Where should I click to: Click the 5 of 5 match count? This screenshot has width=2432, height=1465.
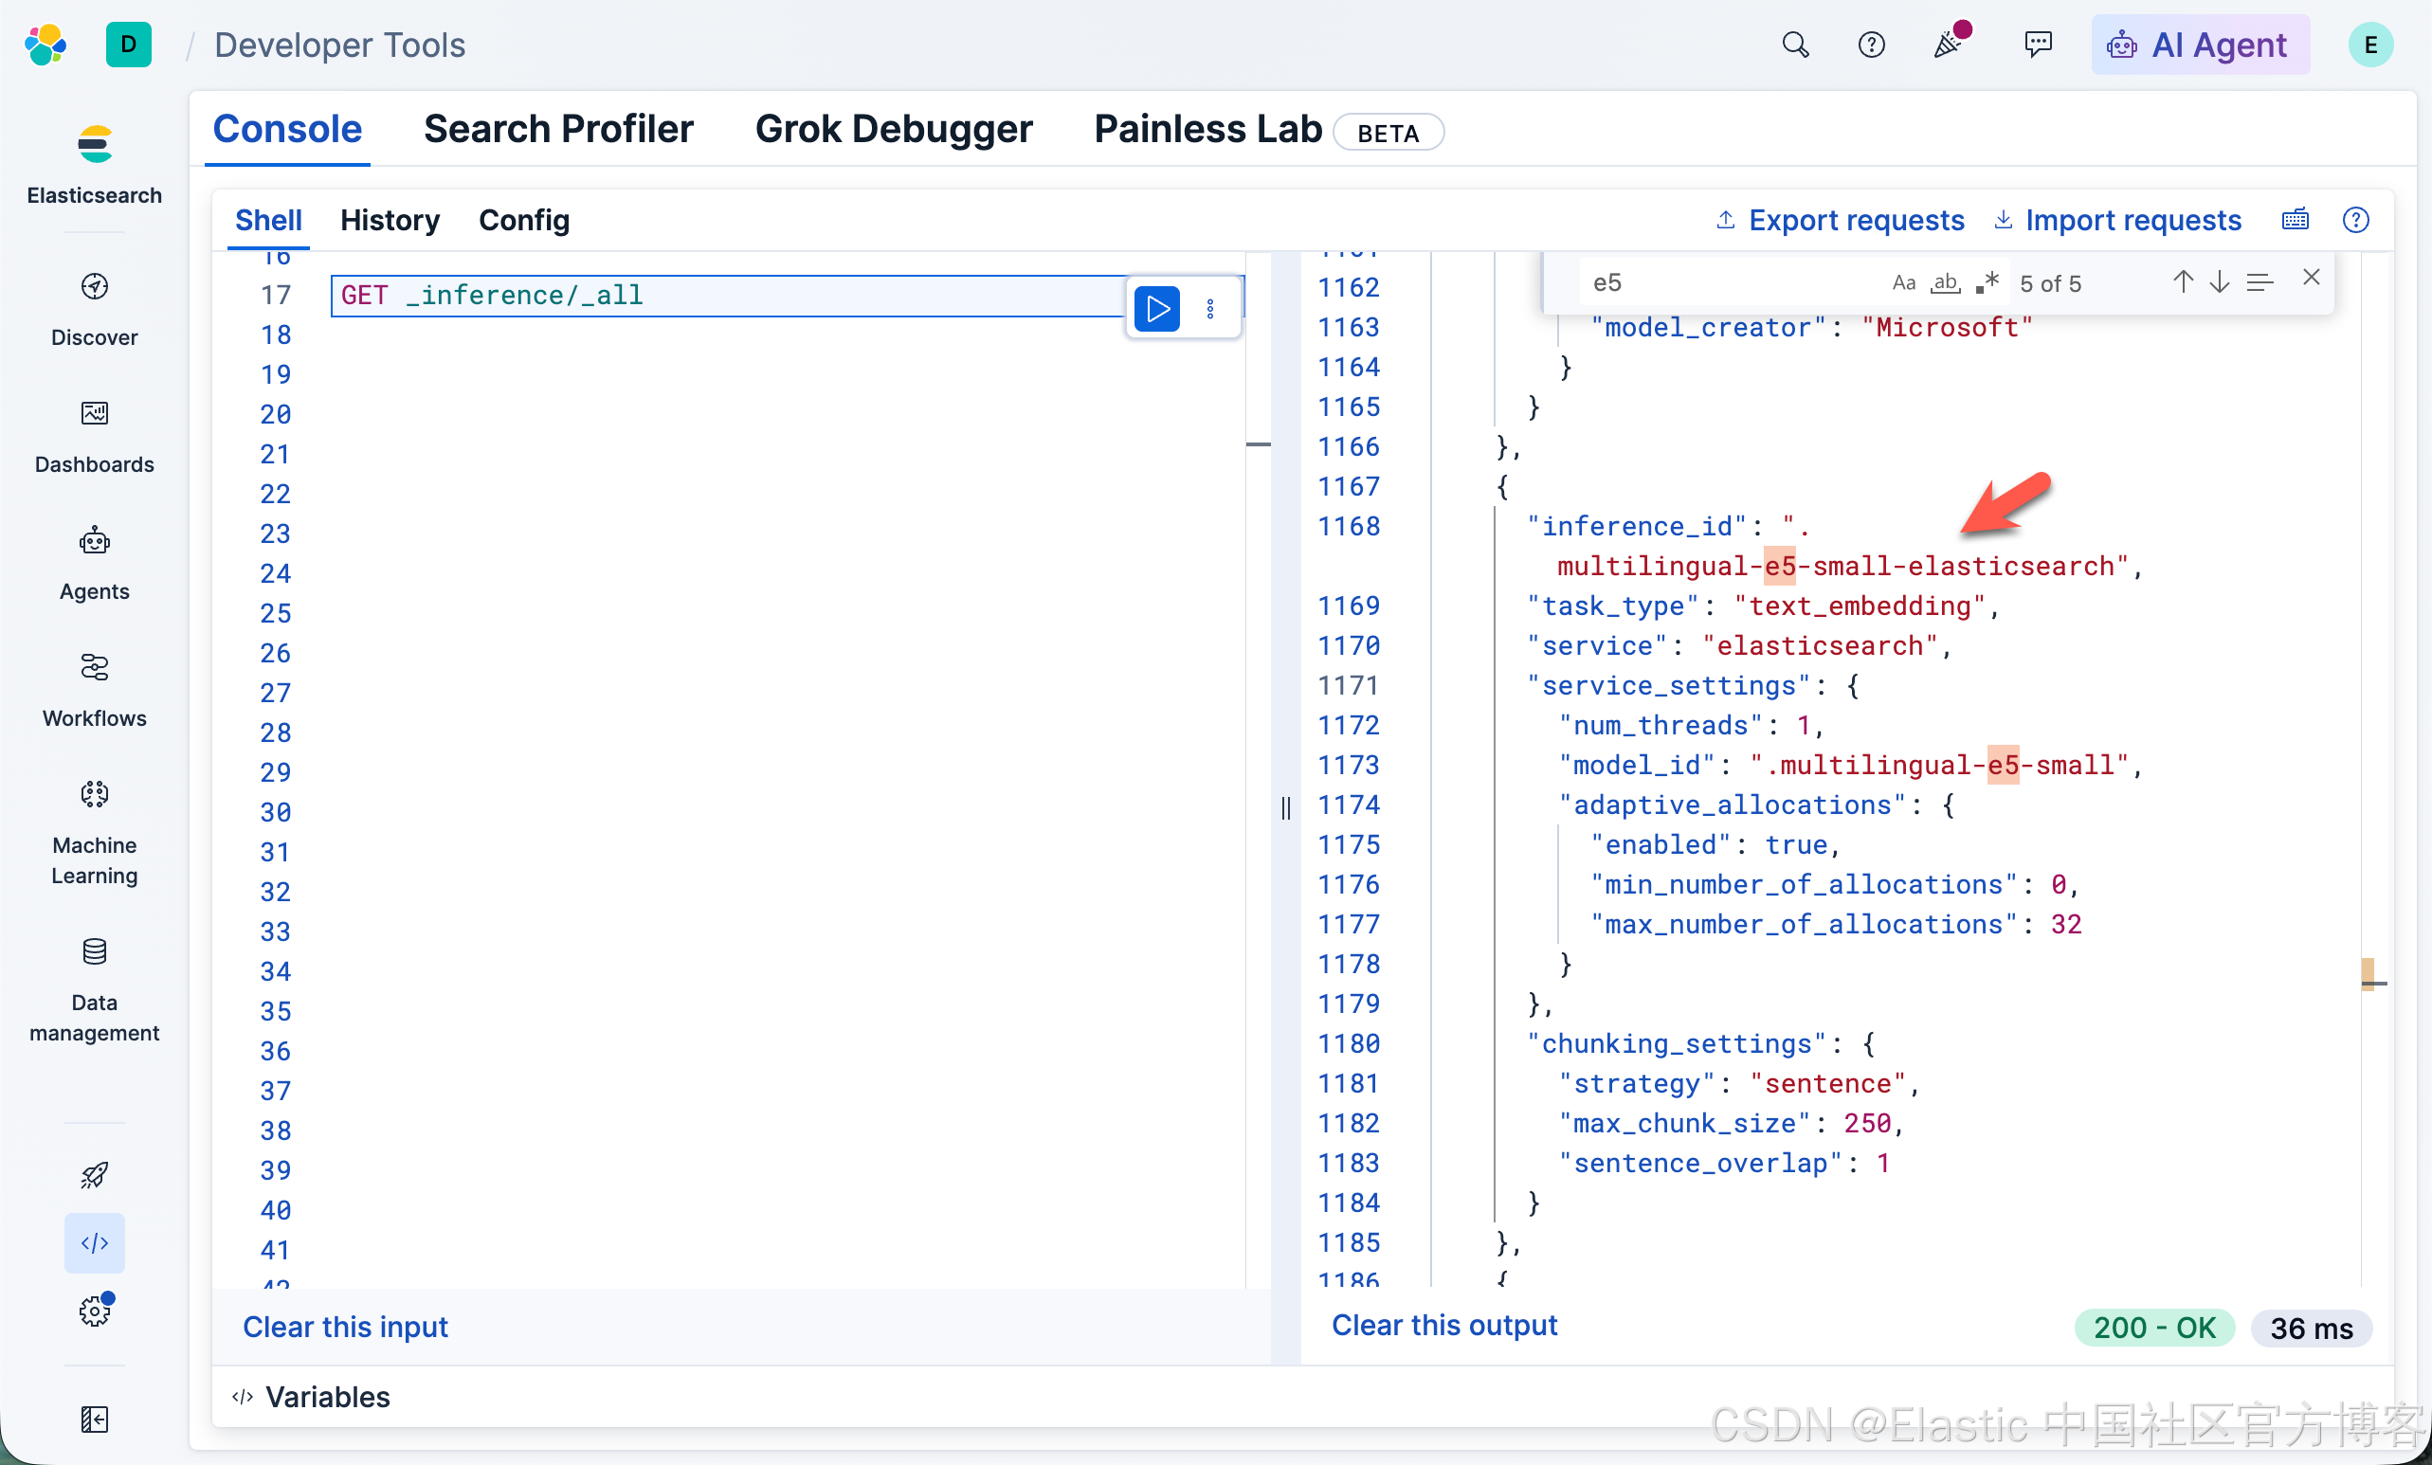point(2051,283)
